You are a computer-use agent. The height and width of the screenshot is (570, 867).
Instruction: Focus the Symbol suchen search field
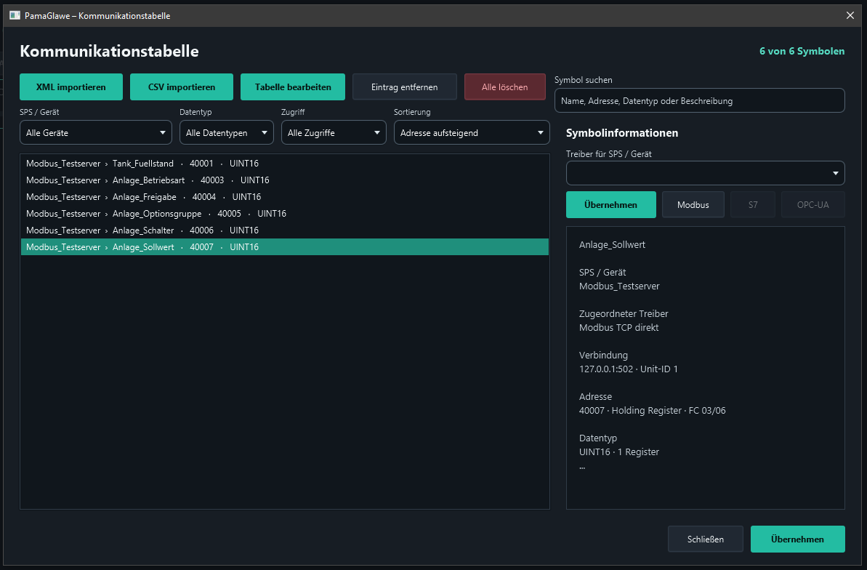point(699,101)
